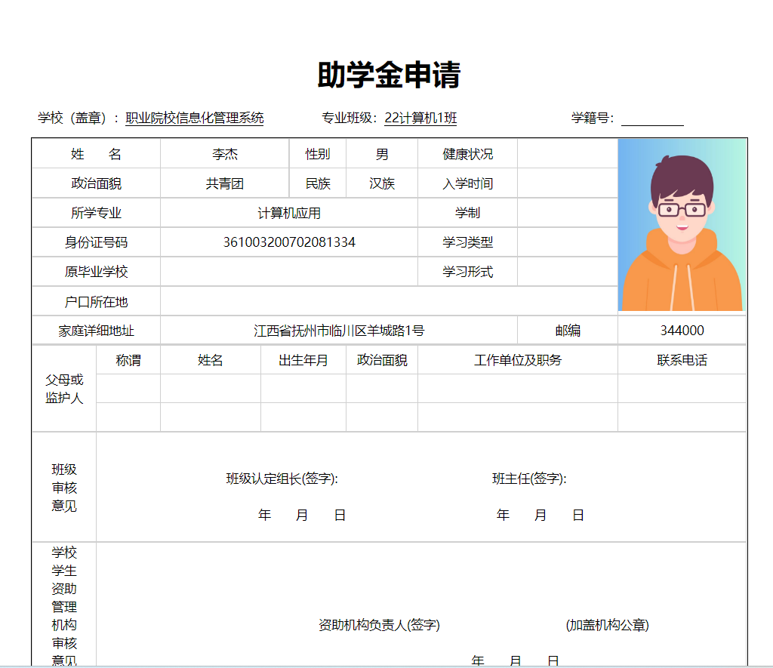The image size is (773, 668).
Task: Click the blank 学籍号 underline field
Action: [x=652, y=119]
